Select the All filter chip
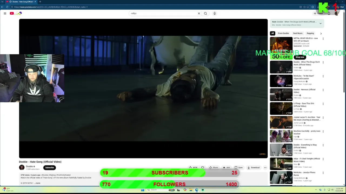The height and width of the screenshot is (194, 346). 272,33
